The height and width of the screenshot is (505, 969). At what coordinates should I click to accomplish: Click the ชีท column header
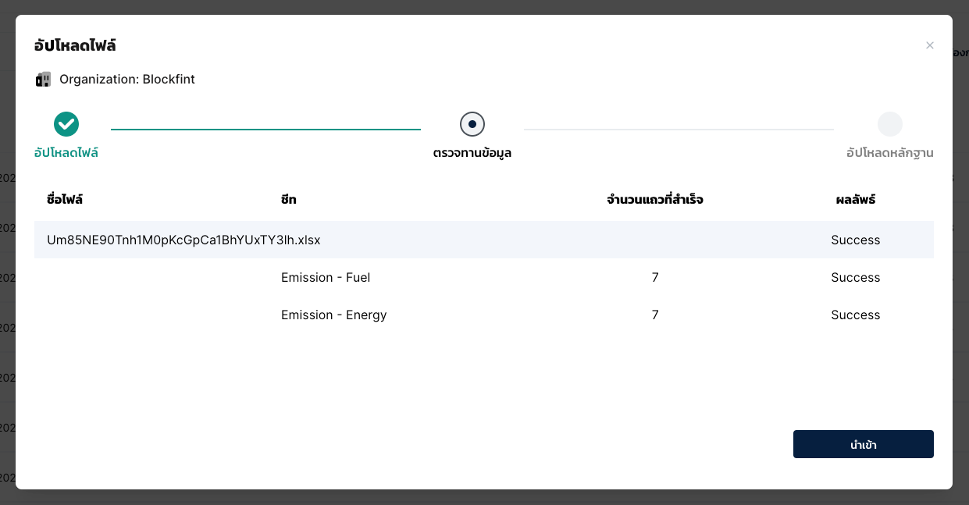click(x=289, y=200)
